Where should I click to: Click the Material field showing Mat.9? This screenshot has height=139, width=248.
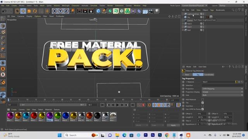(x=219, y=82)
